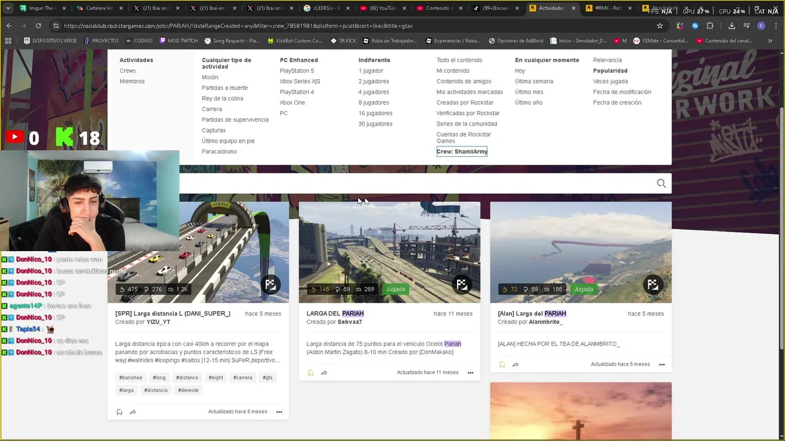
Task: Share the [Alan] Larga del PARIAH job
Action: pos(515,364)
